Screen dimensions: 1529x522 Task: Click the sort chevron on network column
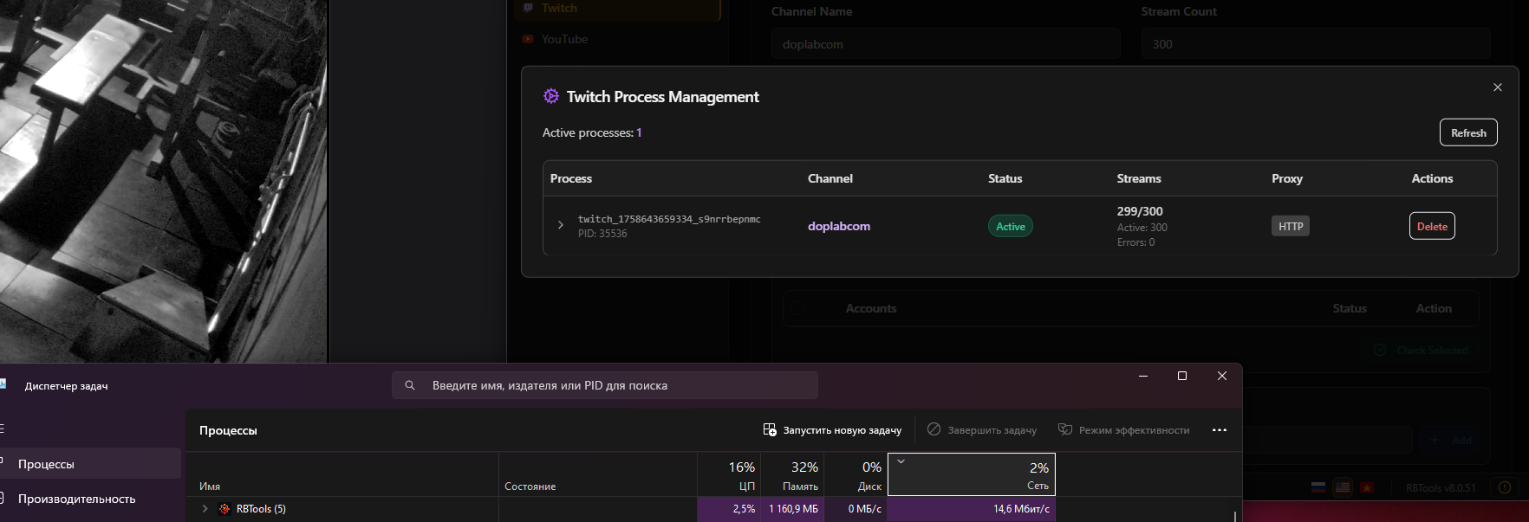click(x=901, y=462)
